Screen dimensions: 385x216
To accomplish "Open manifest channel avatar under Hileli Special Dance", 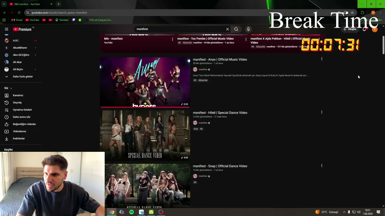I will pos(195,123).
